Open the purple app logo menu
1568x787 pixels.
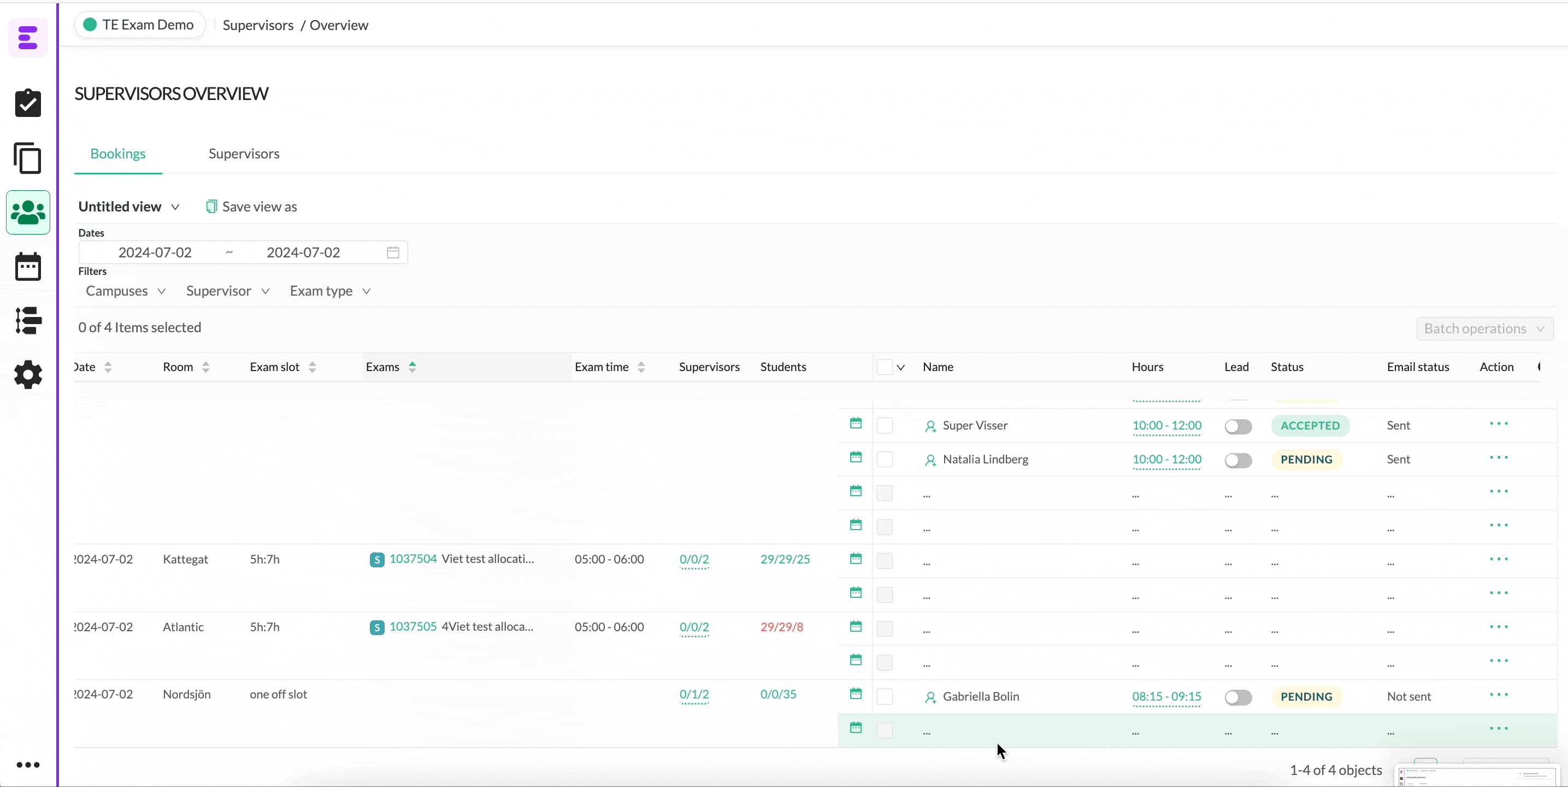pyautogui.click(x=28, y=38)
